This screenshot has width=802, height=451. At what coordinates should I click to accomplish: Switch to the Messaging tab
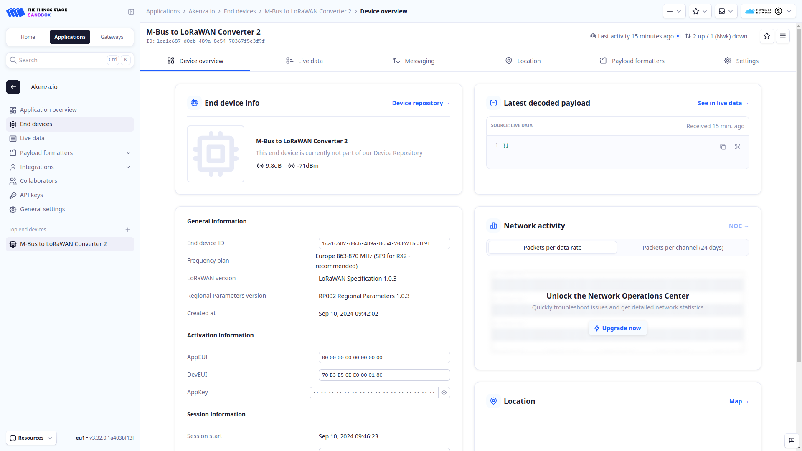(414, 61)
